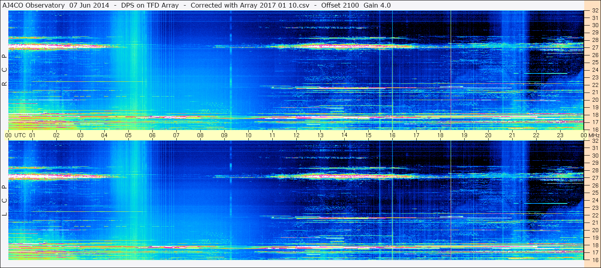
Task: Select hour 22 on the UTC time axis
Action: (536, 135)
